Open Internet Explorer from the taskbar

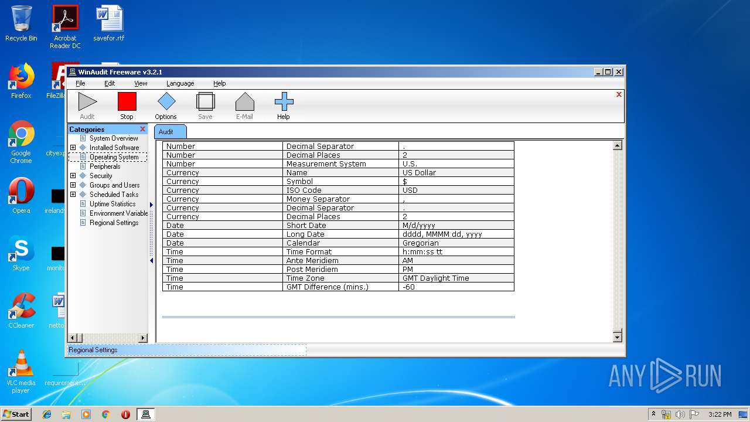click(x=47, y=414)
